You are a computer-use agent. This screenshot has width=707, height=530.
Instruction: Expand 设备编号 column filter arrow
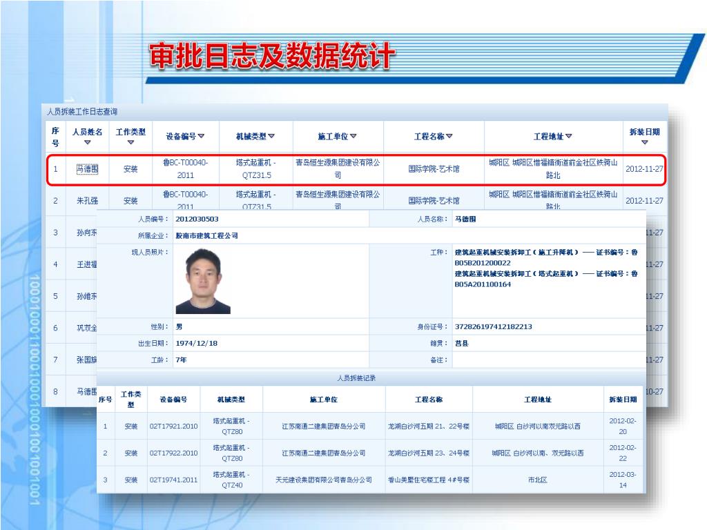pos(201,136)
